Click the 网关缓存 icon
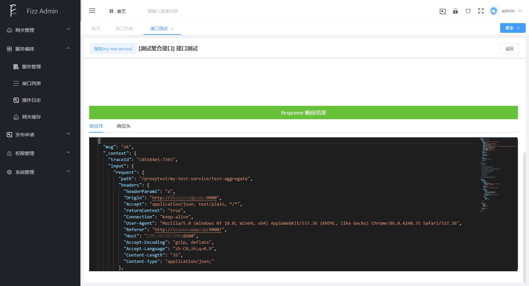529x286 pixels. (16, 117)
